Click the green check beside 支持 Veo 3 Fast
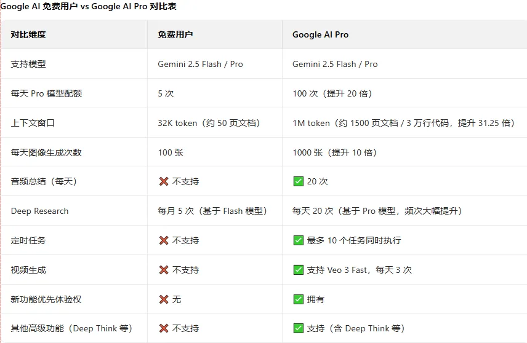The width and height of the screenshot is (527, 343). [x=298, y=270]
